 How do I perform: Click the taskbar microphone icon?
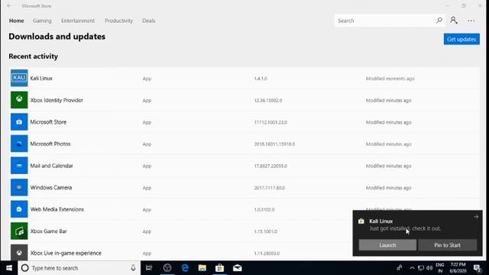tap(133, 268)
